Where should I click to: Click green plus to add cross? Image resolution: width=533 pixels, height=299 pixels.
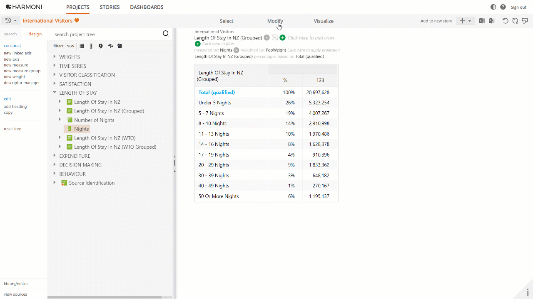pyautogui.click(x=282, y=38)
